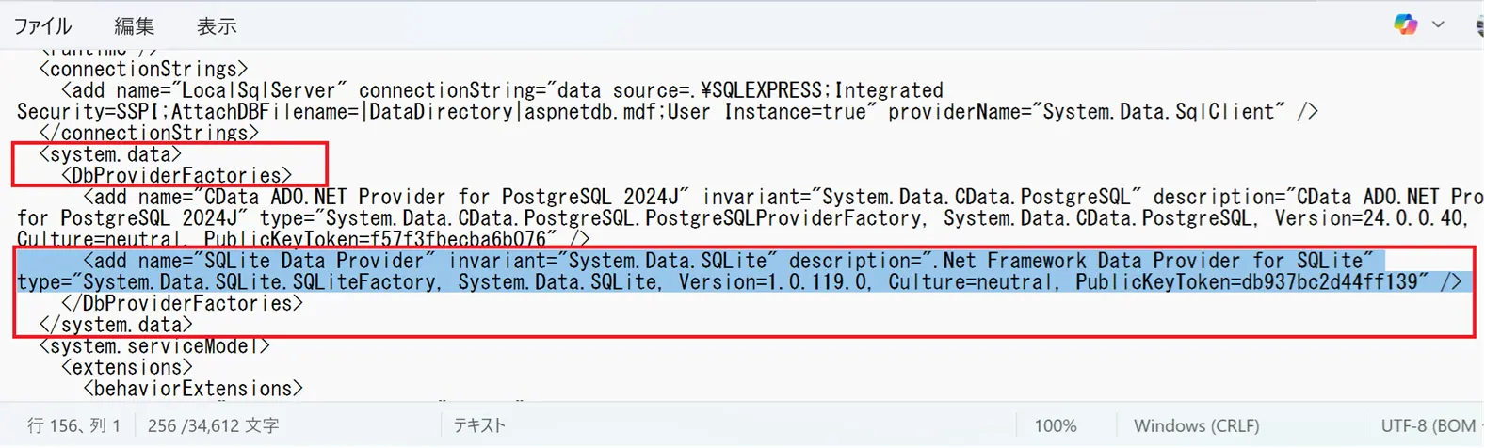The width and height of the screenshot is (1485, 448).
Task: Click the <connectionStrings> opening tag
Action: (x=143, y=70)
